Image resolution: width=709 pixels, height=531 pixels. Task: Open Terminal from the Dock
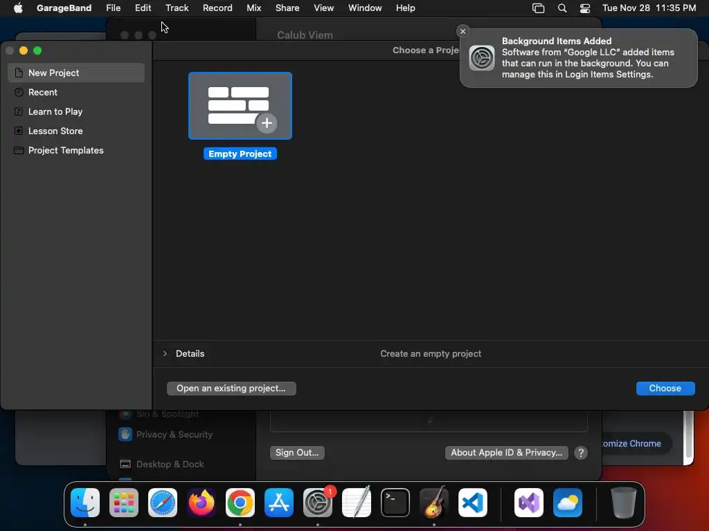coord(395,503)
